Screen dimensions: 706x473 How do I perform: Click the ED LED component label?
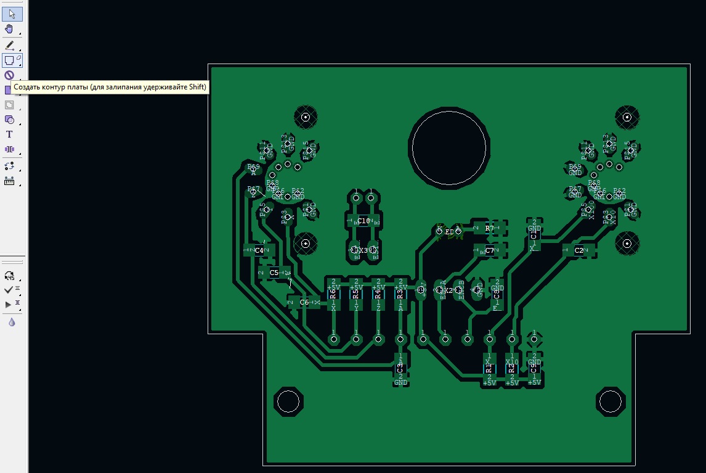449,232
